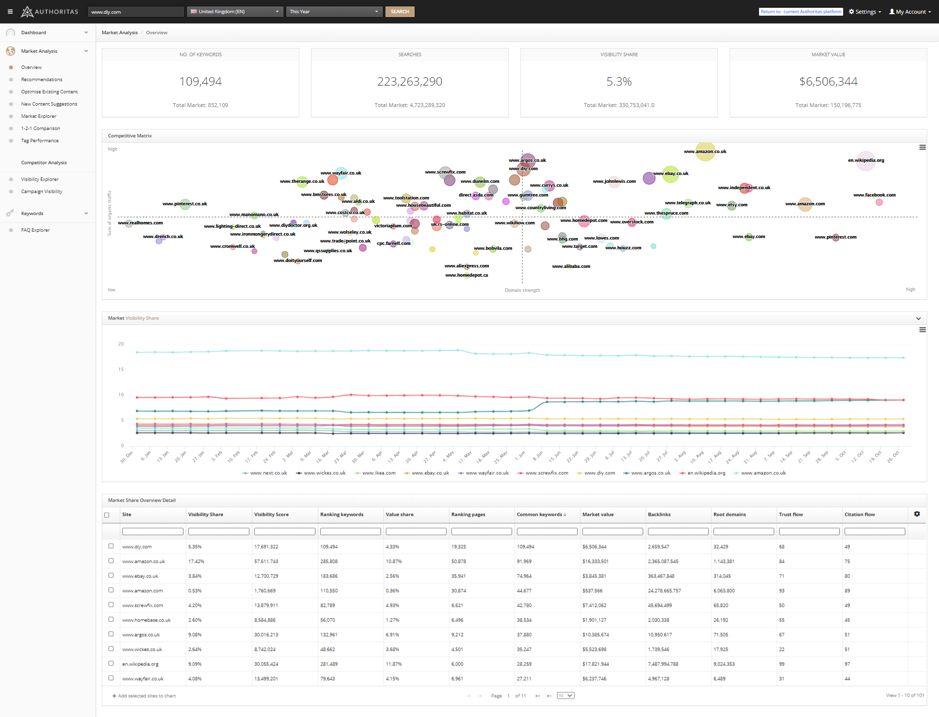This screenshot has height=717, width=939.
Task: Go to last page pagination icon
Action: 549,696
